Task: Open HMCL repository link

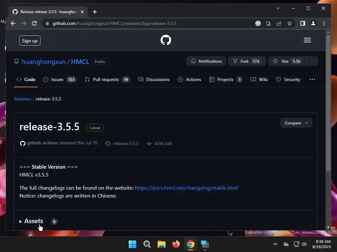Action: [80, 62]
